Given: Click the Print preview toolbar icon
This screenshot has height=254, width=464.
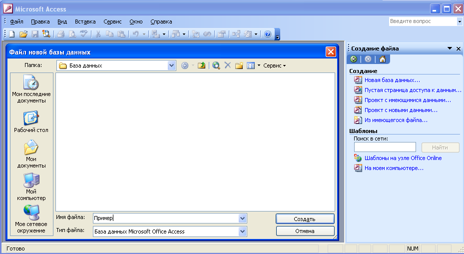Looking at the screenshot, I should pyautogui.click(x=72, y=34).
